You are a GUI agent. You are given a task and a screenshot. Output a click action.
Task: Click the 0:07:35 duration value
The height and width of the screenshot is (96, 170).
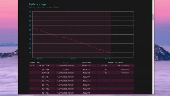pos(86,70)
